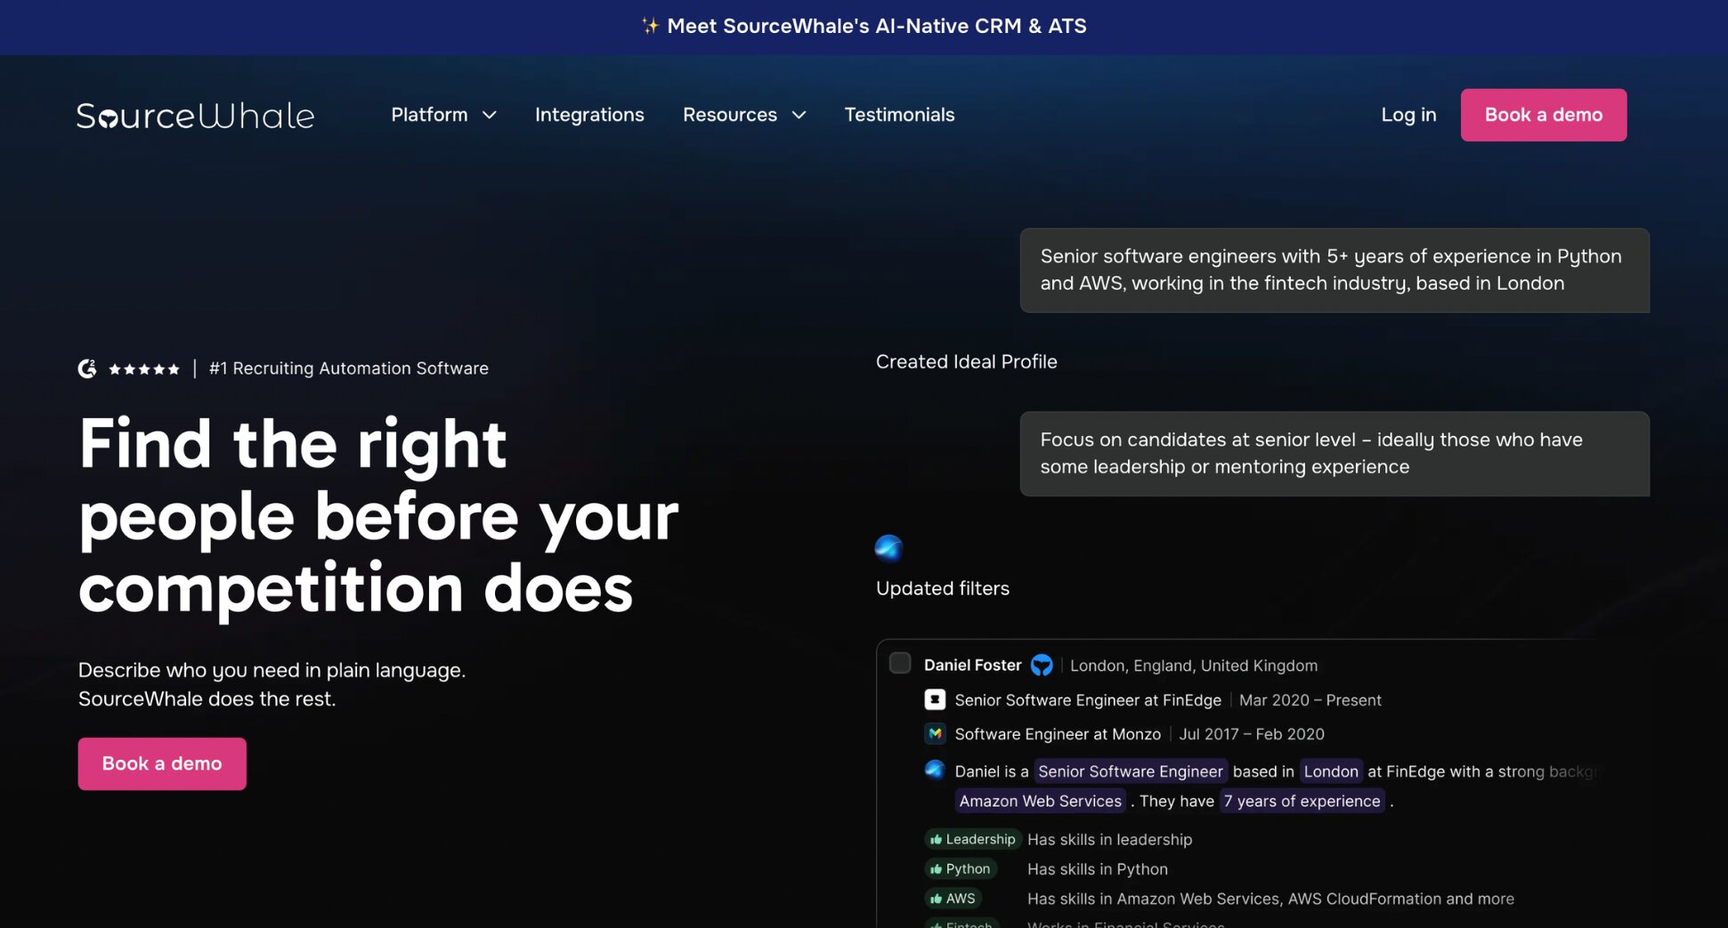
Task: Tick the checkbox beside Daniel Foster
Action: tap(900, 663)
